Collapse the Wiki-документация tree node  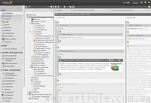pos(30,67)
